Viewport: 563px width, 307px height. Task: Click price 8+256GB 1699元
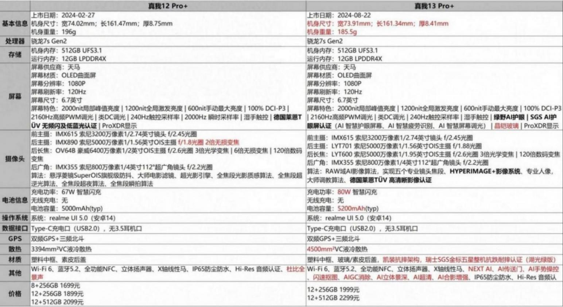point(55,285)
